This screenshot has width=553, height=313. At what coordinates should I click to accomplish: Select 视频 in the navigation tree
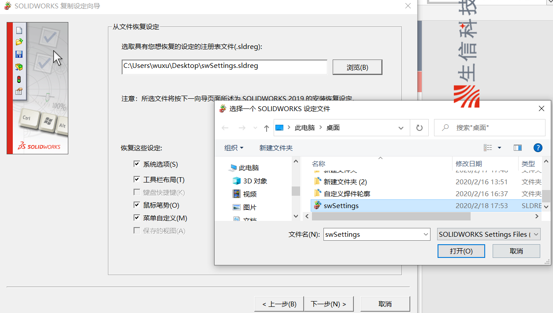pos(250,194)
